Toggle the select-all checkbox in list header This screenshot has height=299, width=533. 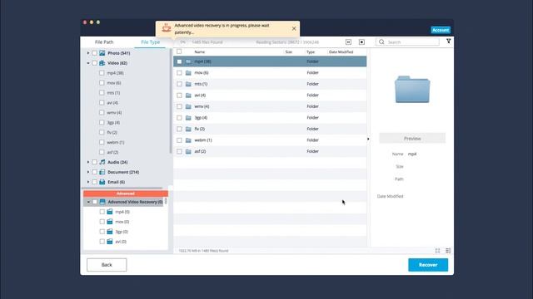(x=179, y=51)
